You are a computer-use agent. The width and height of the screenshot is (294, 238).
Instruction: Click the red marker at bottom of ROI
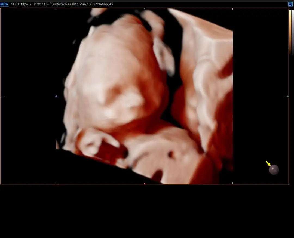(x=145, y=184)
